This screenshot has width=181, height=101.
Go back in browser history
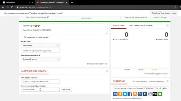coord(3,7)
